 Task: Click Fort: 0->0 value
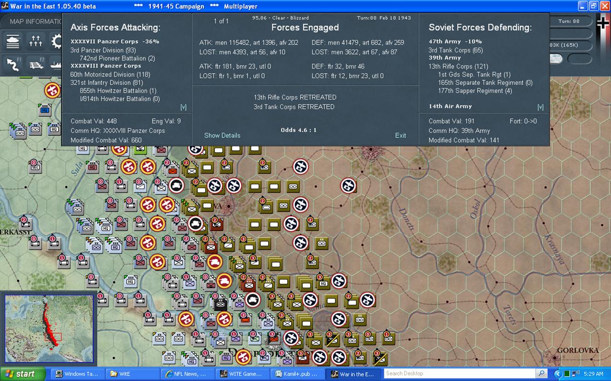pos(523,121)
